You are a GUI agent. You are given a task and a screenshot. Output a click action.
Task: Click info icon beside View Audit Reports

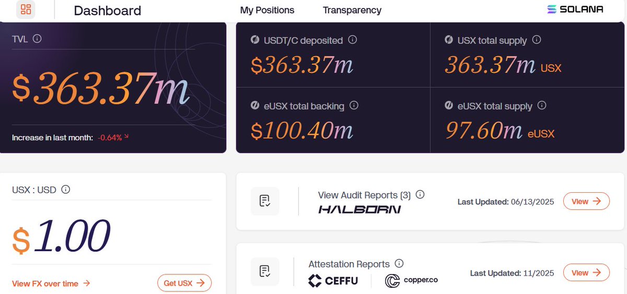click(420, 195)
